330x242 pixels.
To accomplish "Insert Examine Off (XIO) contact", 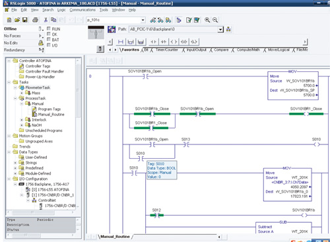I will pyautogui.click(x=164, y=42).
